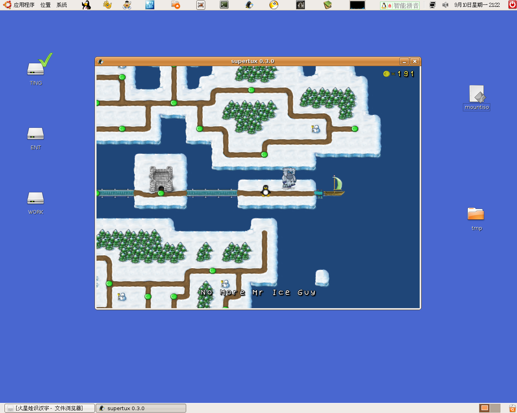The height and width of the screenshot is (413, 517).
Task: Open the blue waveform monitor launcher
Action: [150, 5]
